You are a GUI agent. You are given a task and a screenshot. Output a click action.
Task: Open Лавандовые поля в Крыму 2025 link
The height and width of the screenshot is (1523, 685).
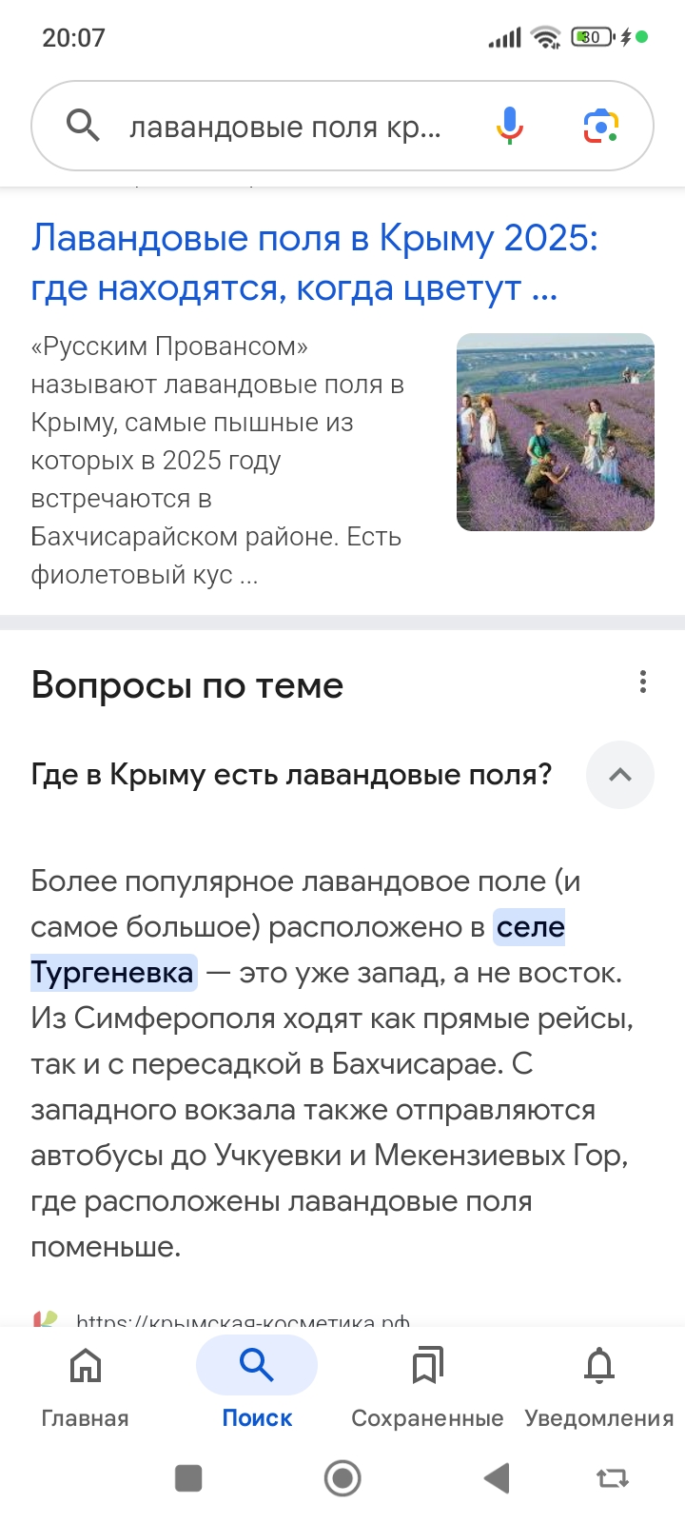click(314, 262)
